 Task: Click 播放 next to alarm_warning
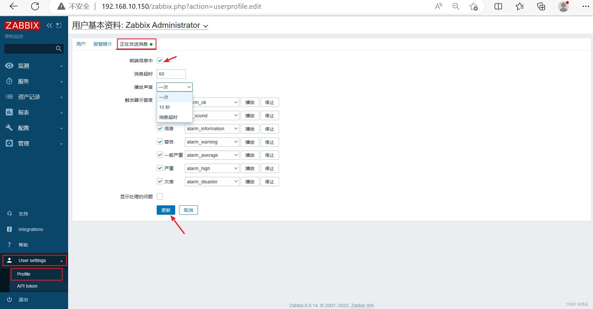click(x=250, y=142)
